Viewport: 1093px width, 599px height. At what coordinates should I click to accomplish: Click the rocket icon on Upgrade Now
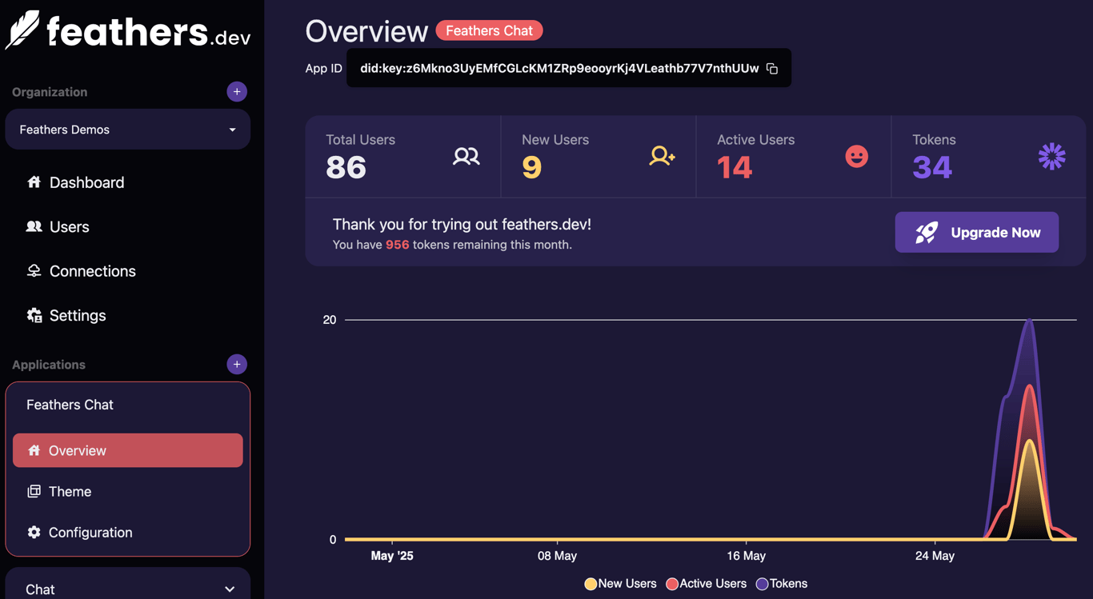pyautogui.click(x=927, y=233)
